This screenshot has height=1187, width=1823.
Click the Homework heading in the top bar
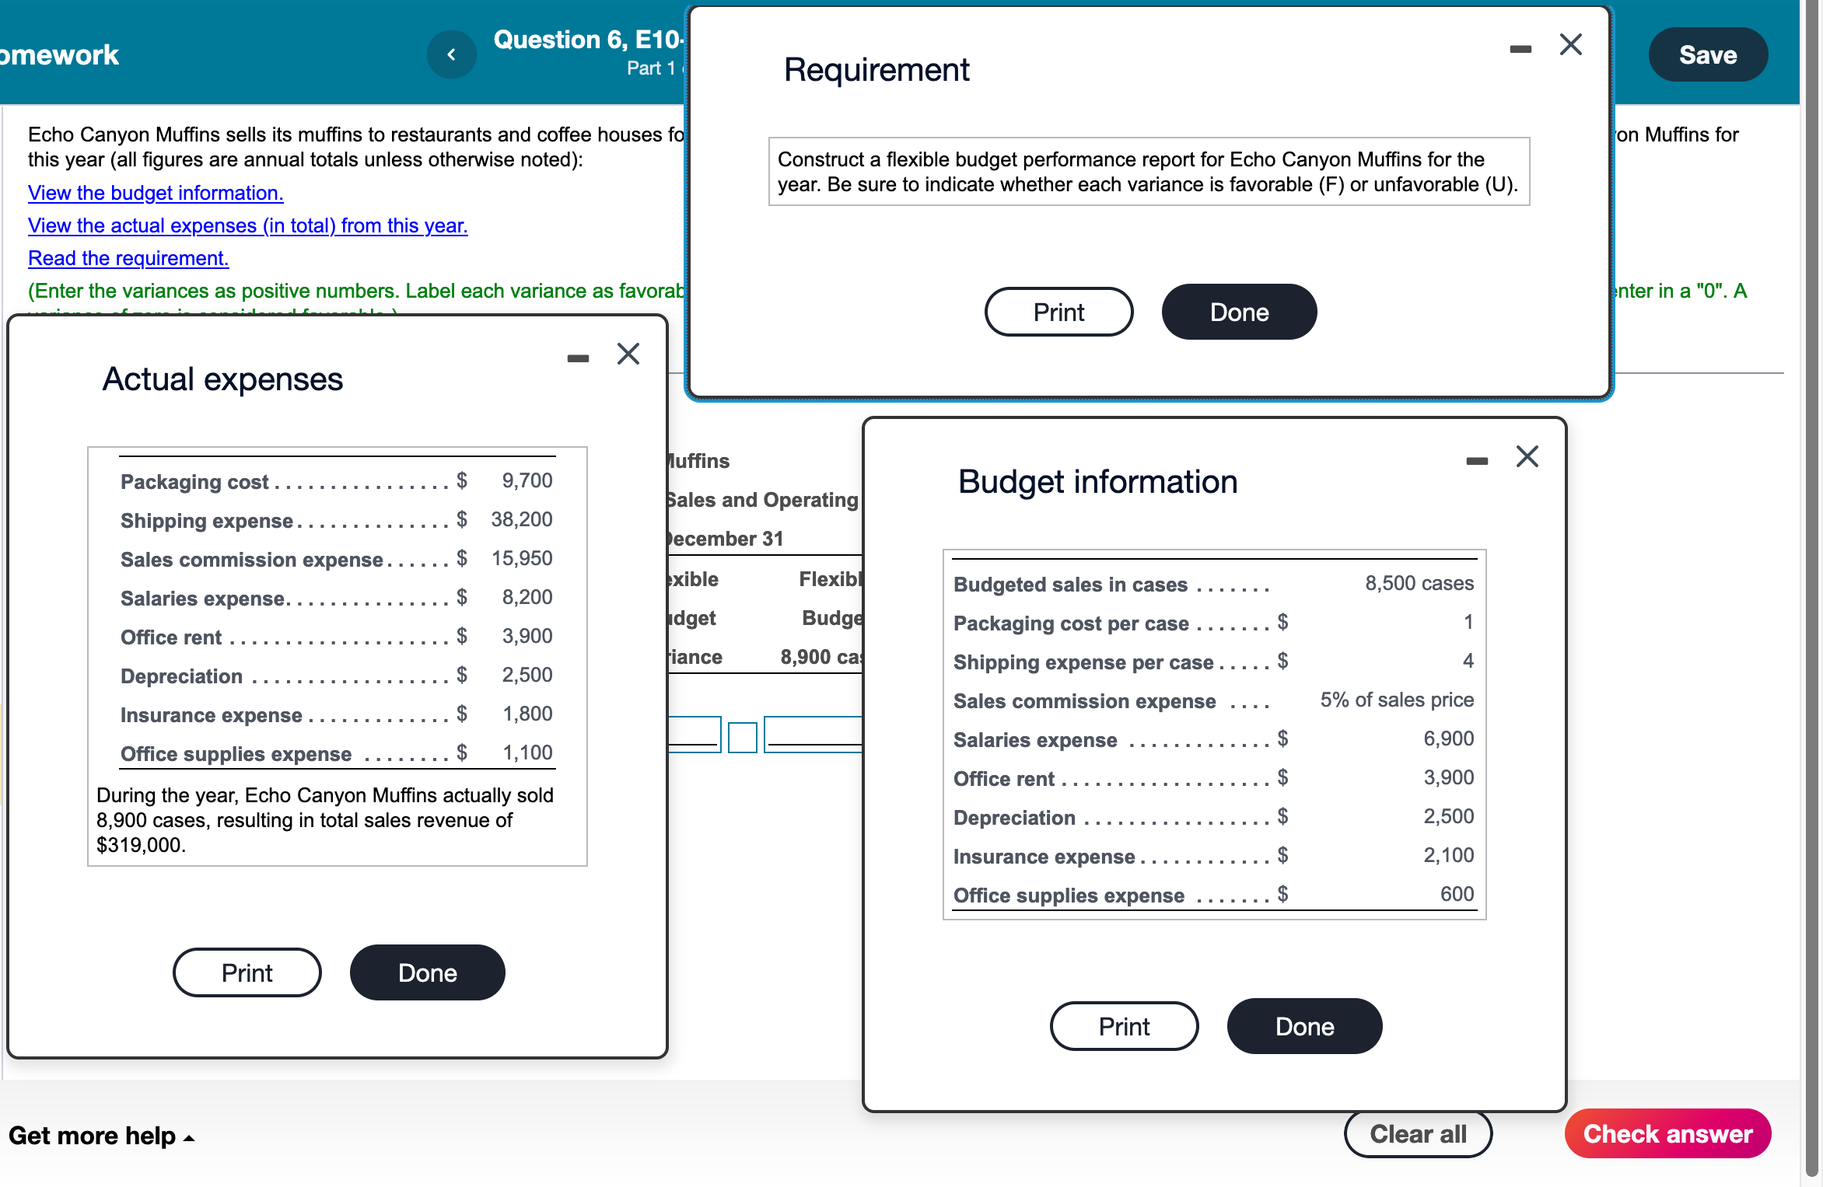pyautogui.click(x=58, y=54)
